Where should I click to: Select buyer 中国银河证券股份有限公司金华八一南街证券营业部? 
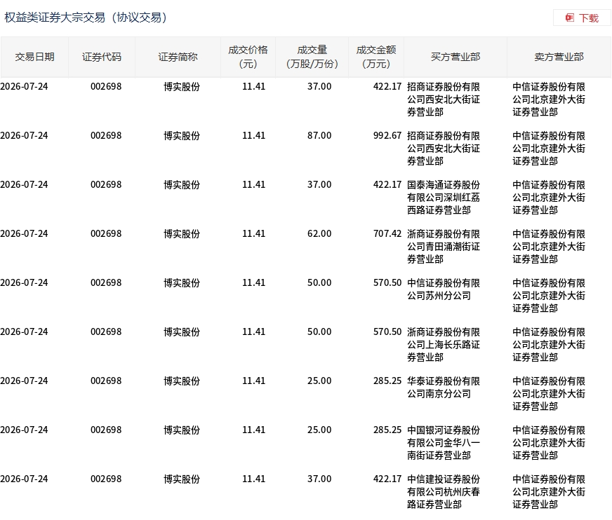pos(444,443)
